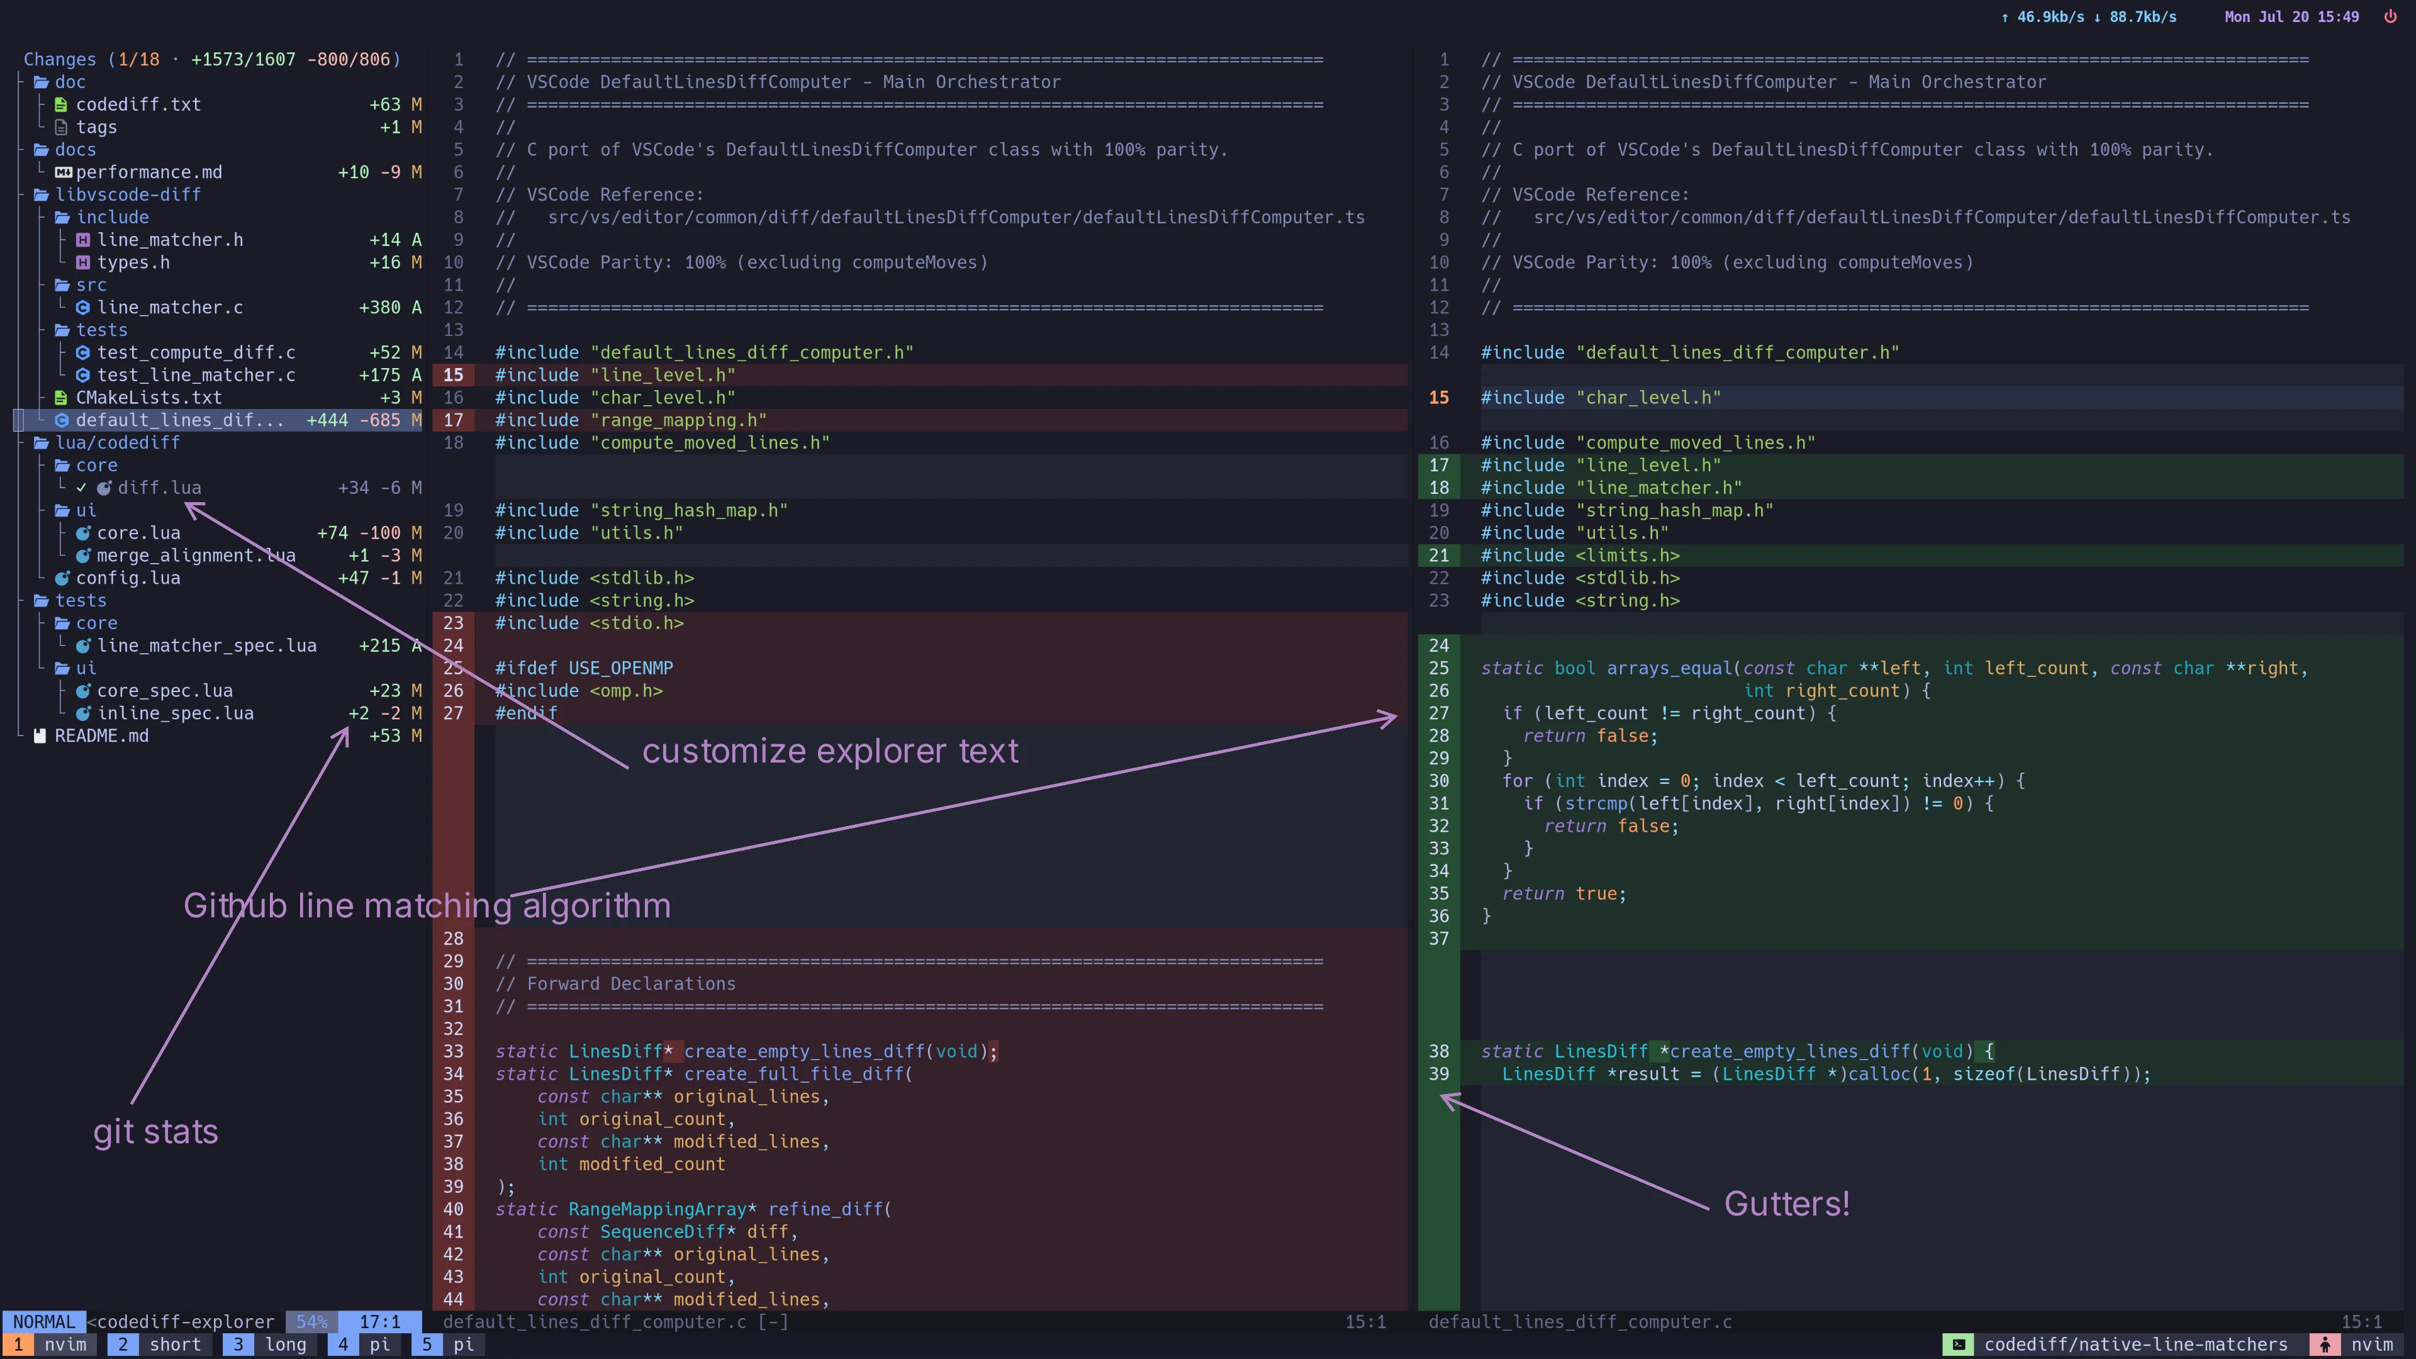Click the C icon beside test_compute_diff.c
The image size is (2416, 1359).
point(82,352)
